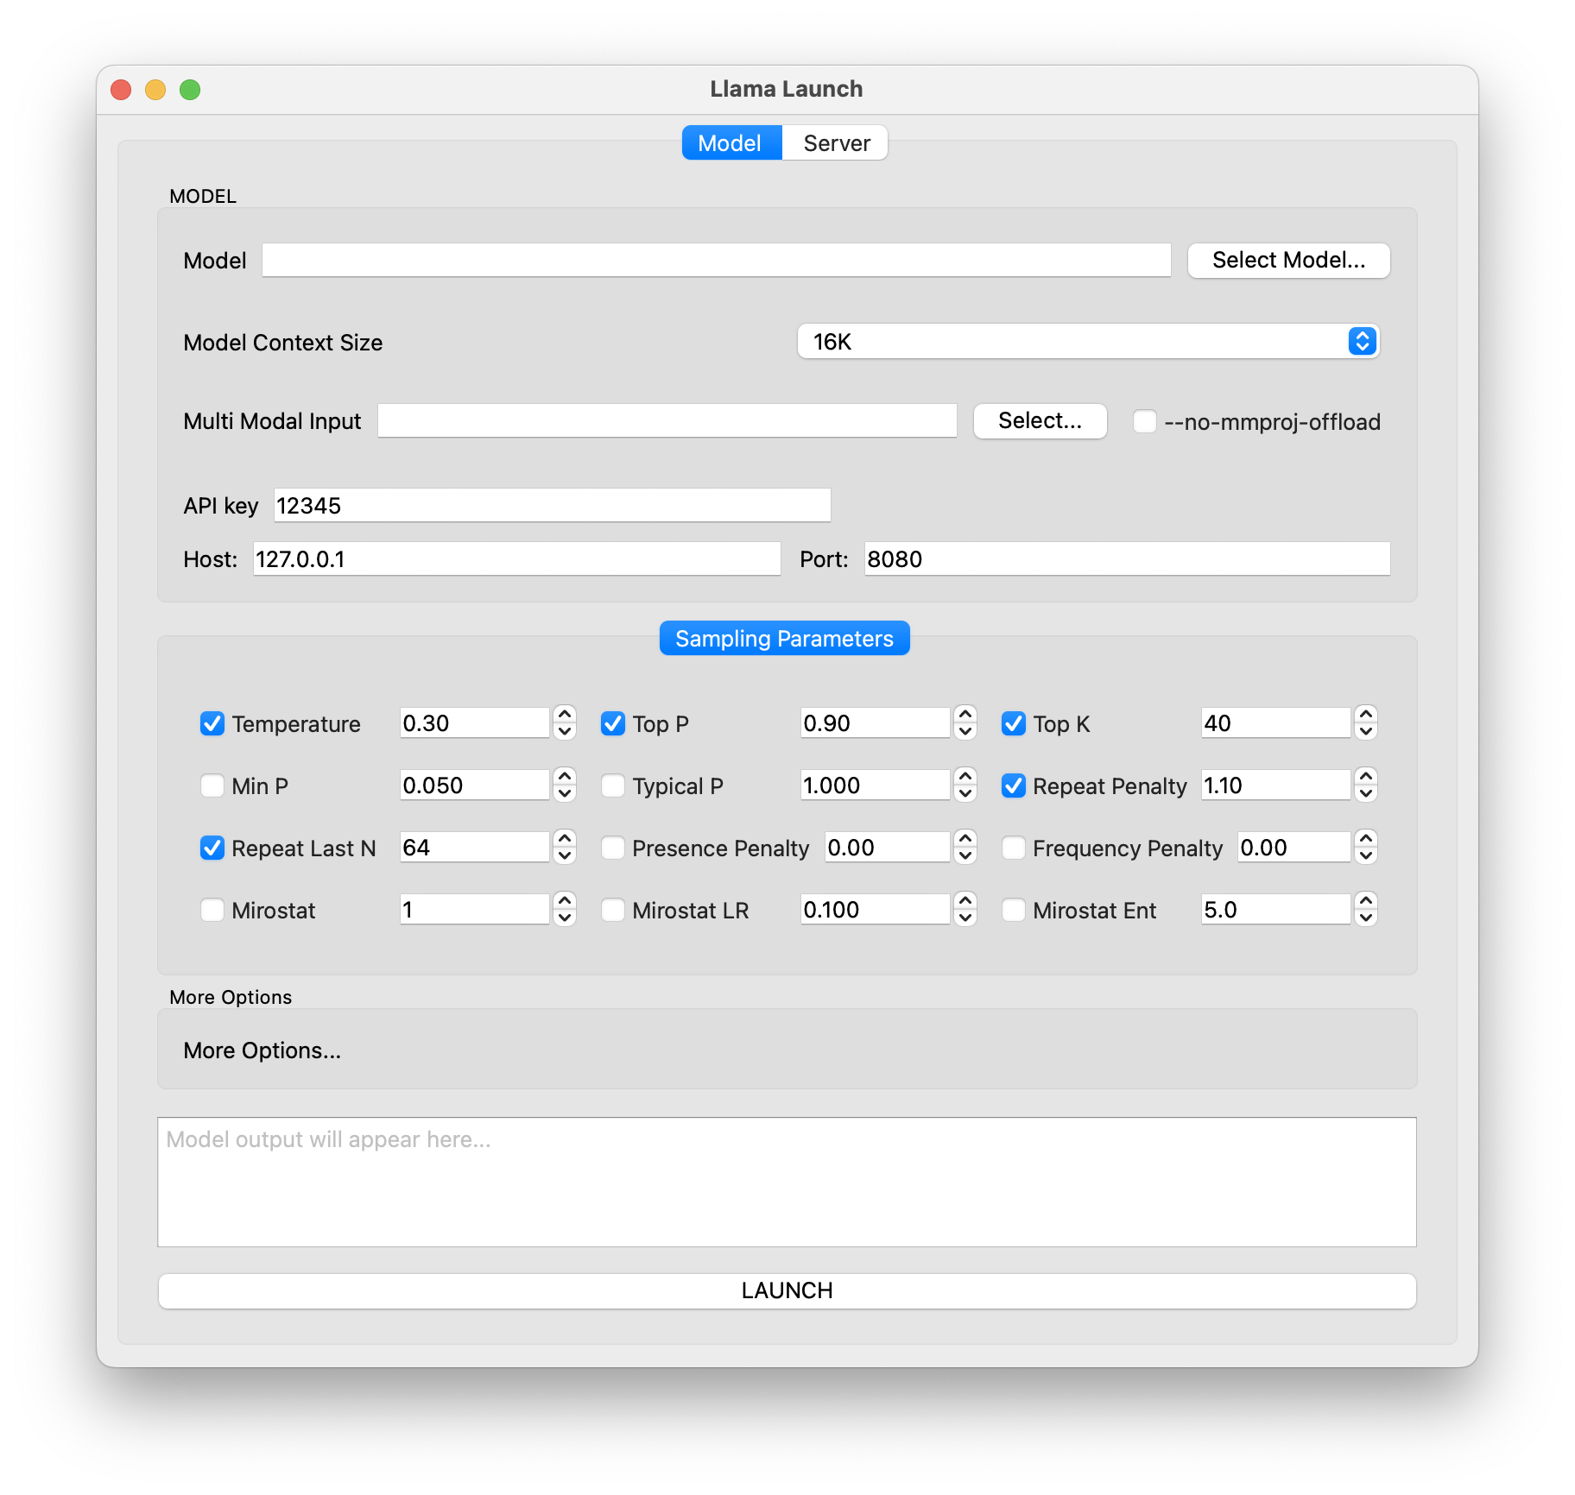The image size is (1575, 1495).
Task: Open More Options...
Action: tap(262, 1050)
